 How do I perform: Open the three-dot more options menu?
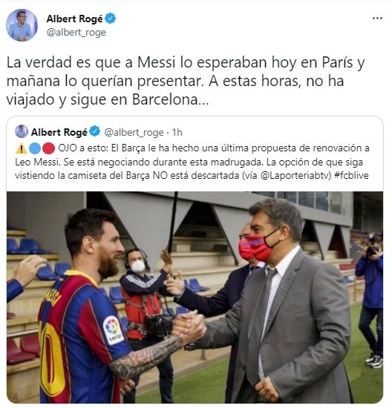[x=377, y=19]
